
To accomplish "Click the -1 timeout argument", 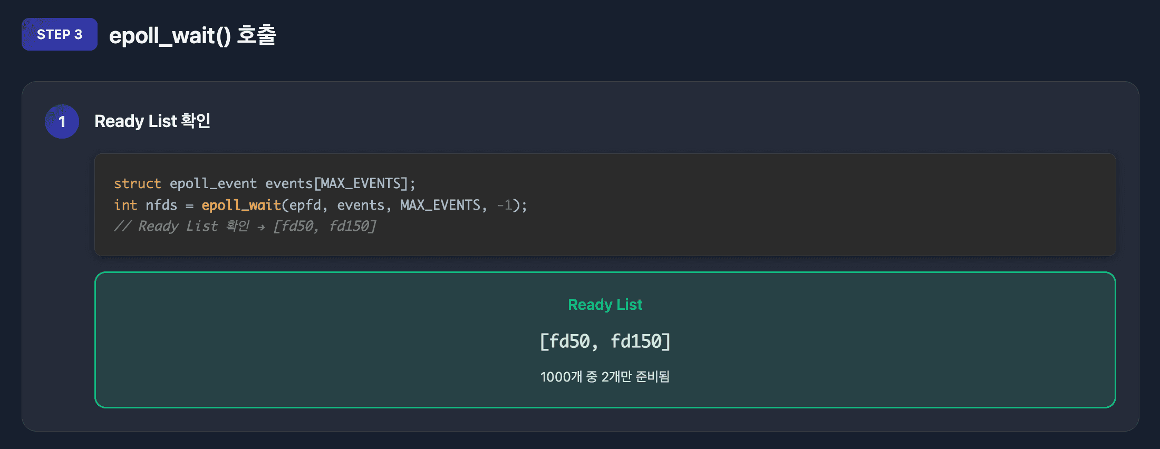I will point(505,205).
